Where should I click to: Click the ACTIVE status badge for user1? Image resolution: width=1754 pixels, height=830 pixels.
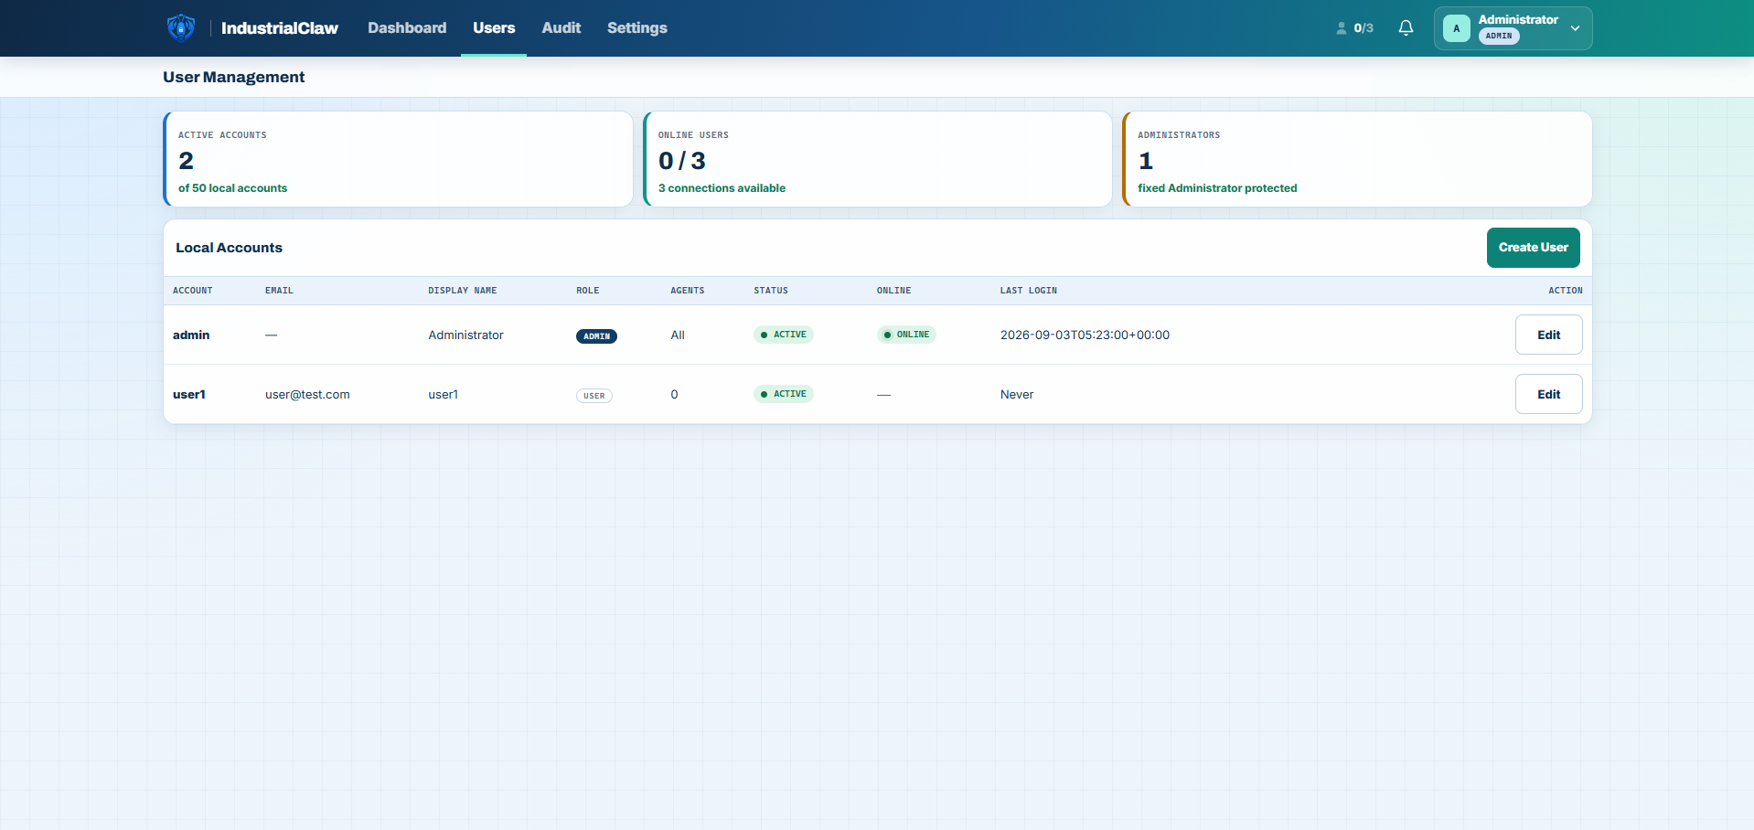click(784, 394)
